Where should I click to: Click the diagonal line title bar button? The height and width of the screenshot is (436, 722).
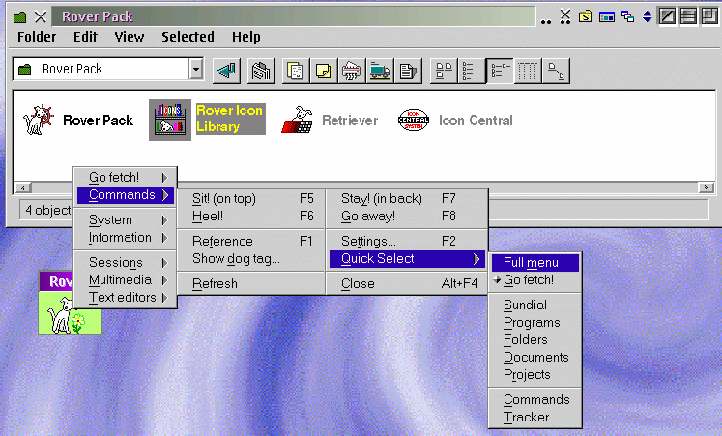click(667, 16)
